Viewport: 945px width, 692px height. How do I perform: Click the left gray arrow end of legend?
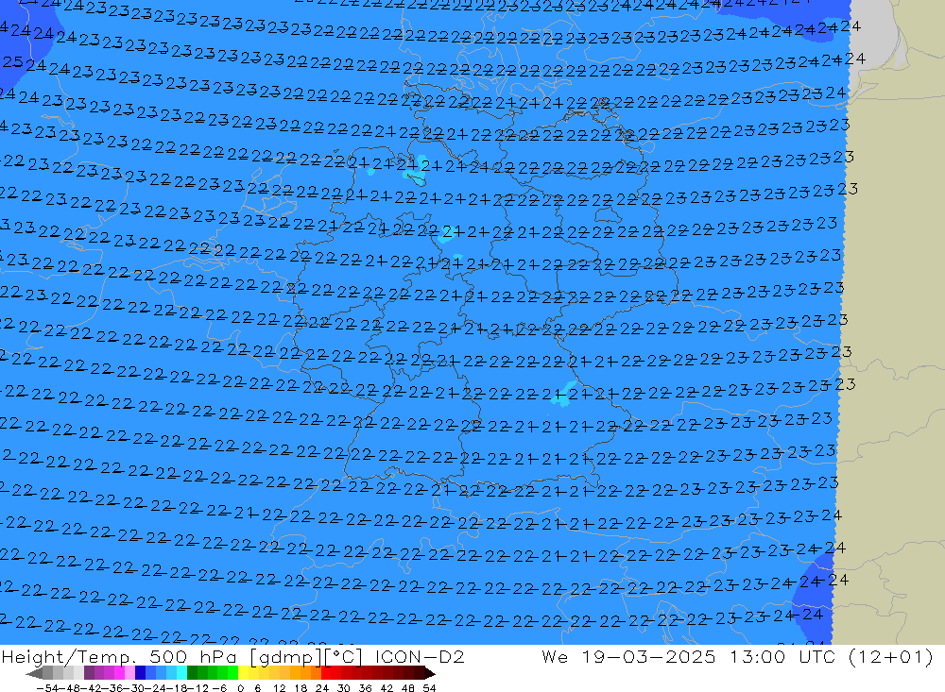point(34,673)
